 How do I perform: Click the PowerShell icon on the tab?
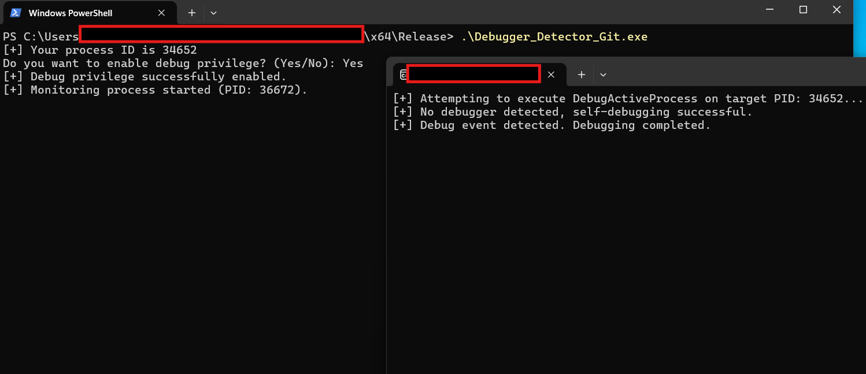[x=16, y=12]
